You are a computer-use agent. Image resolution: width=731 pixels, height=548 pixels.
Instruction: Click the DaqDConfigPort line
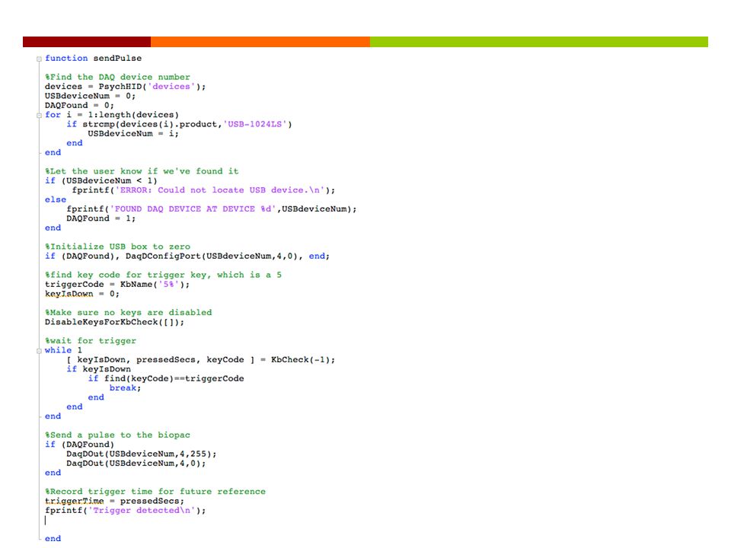187,256
